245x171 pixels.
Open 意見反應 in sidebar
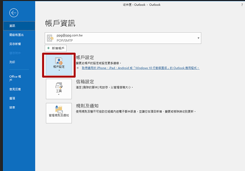(15, 89)
